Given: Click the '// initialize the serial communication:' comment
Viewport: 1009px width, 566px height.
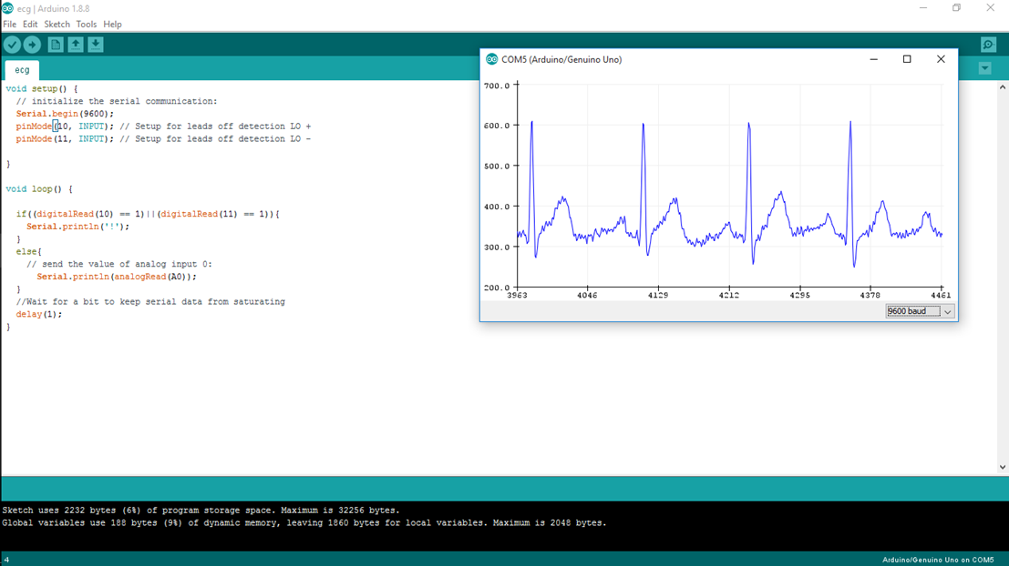Looking at the screenshot, I should tap(117, 101).
